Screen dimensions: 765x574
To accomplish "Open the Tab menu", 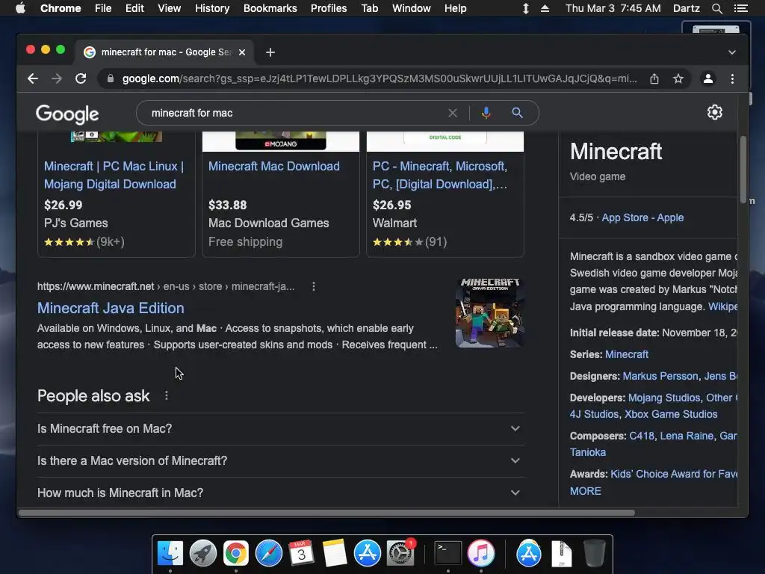I will point(369,8).
